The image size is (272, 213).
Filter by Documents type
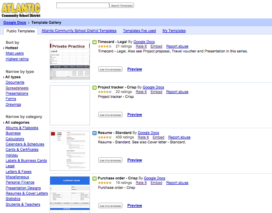(x=15, y=82)
